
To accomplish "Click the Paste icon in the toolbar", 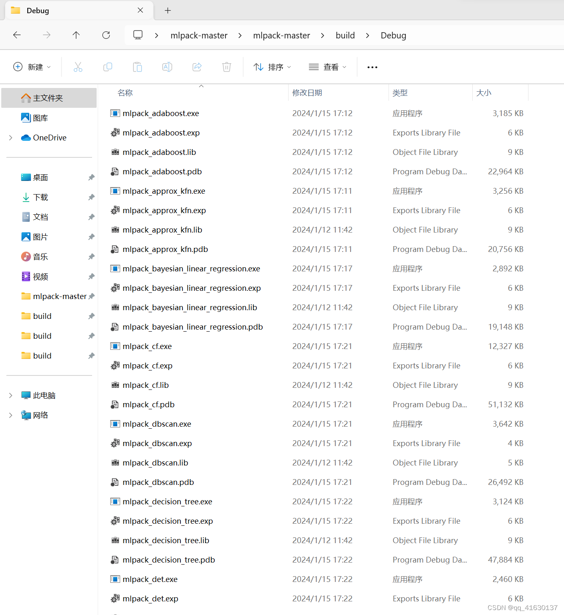I will coord(137,66).
